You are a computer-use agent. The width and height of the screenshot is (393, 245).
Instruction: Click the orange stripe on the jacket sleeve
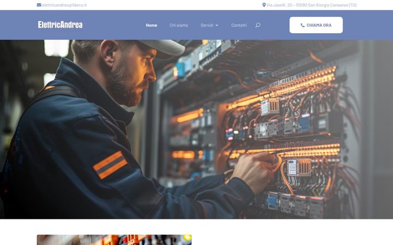pyautogui.click(x=110, y=165)
